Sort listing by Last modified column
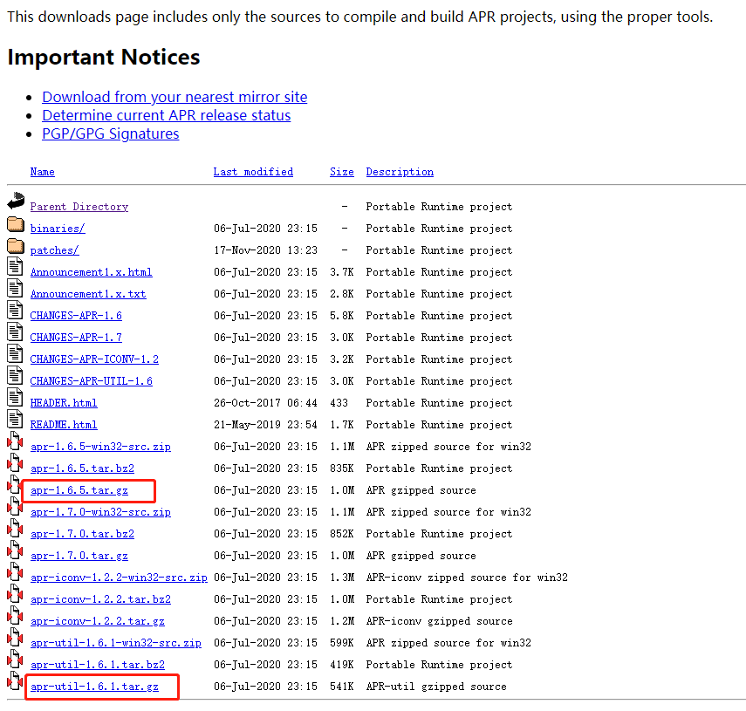Image resolution: width=746 pixels, height=711 pixels. pyautogui.click(x=253, y=171)
